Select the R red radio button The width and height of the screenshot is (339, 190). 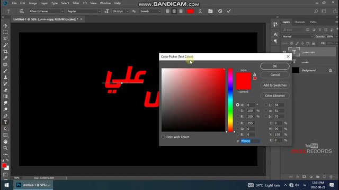point(238,123)
